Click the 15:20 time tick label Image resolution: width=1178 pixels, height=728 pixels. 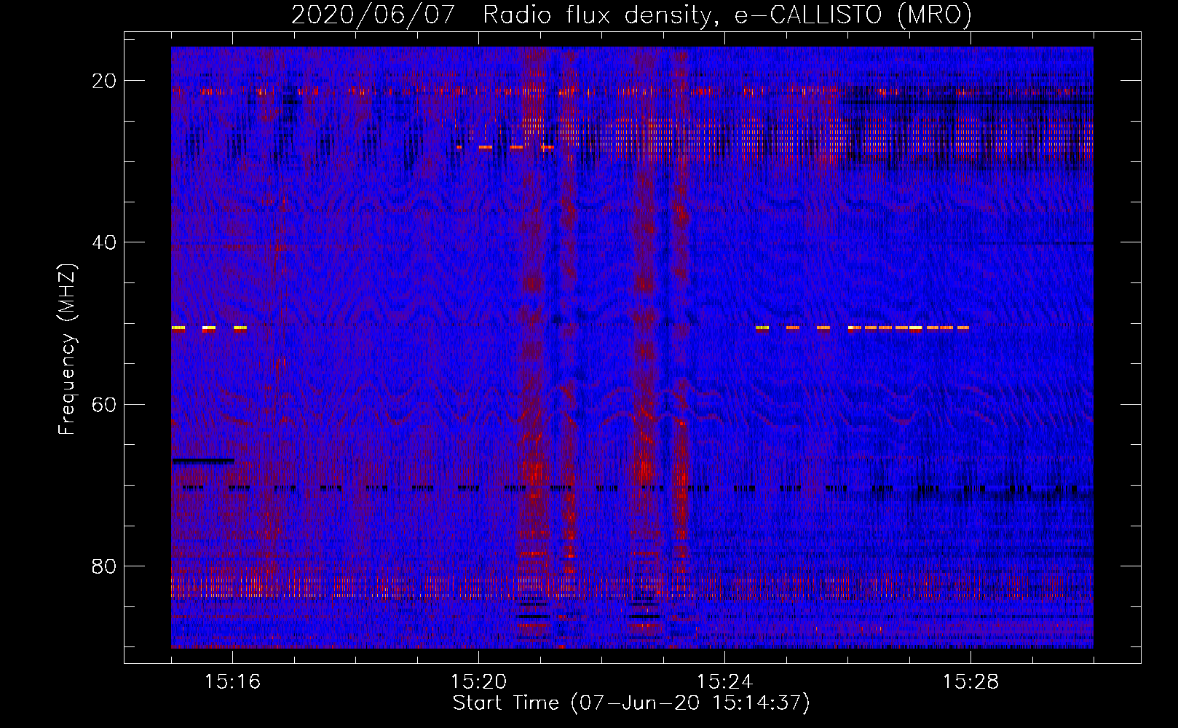tap(478, 681)
